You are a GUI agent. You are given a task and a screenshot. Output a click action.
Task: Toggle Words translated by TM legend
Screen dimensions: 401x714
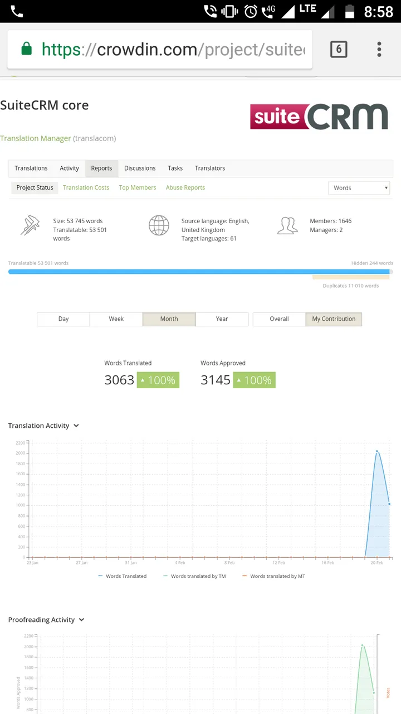click(194, 576)
